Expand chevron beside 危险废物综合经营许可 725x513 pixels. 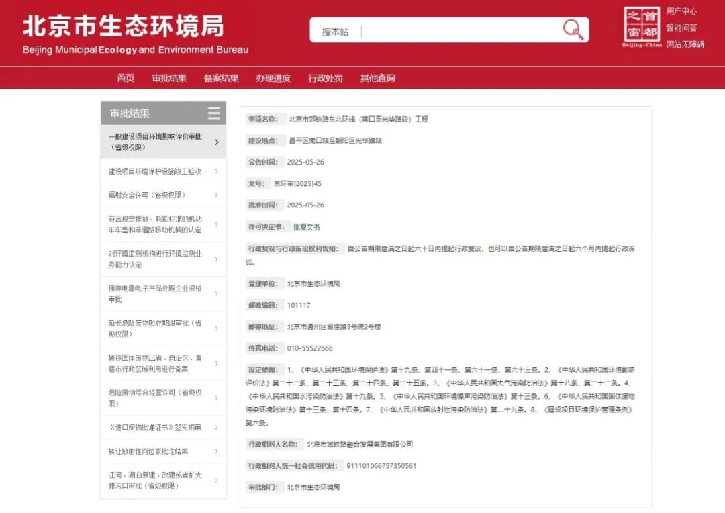216,398
